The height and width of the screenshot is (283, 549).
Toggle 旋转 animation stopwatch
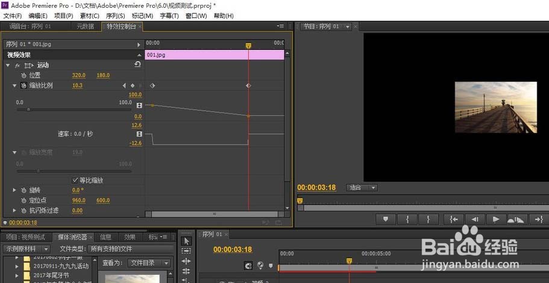click(x=24, y=190)
